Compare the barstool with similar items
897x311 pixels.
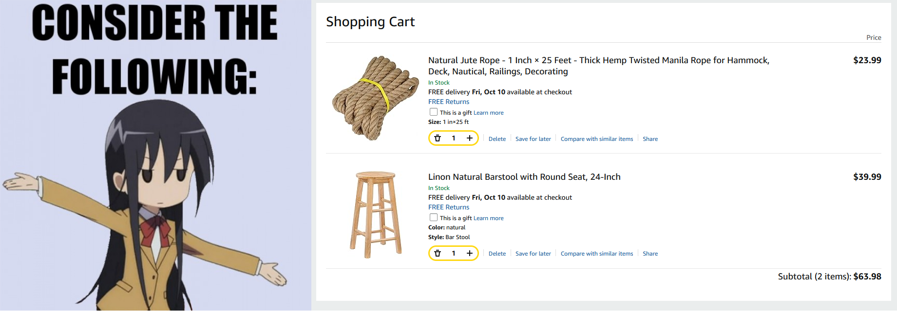tap(597, 254)
